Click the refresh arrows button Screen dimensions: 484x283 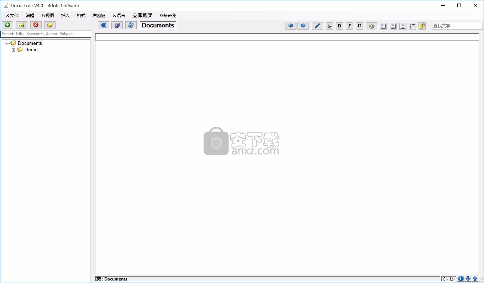[131, 25]
